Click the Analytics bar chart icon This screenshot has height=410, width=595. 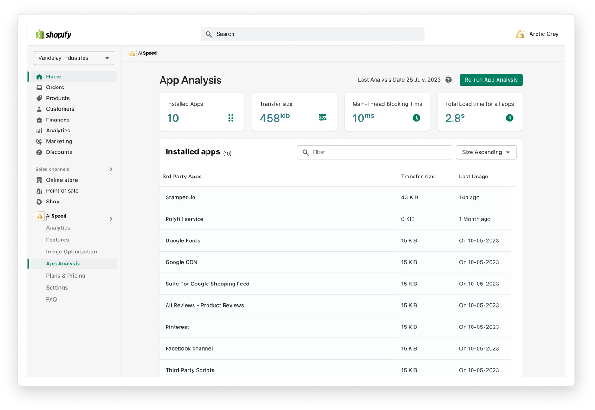pyautogui.click(x=39, y=131)
